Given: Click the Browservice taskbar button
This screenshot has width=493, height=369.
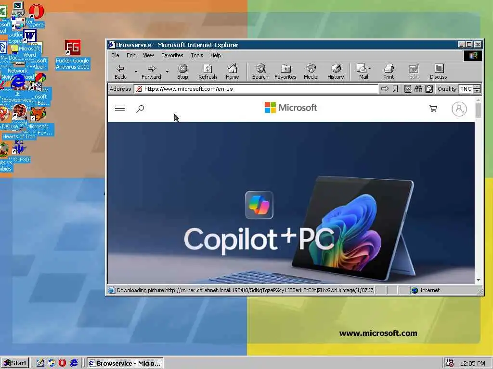Looking at the screenshot, I should [125, 363].
